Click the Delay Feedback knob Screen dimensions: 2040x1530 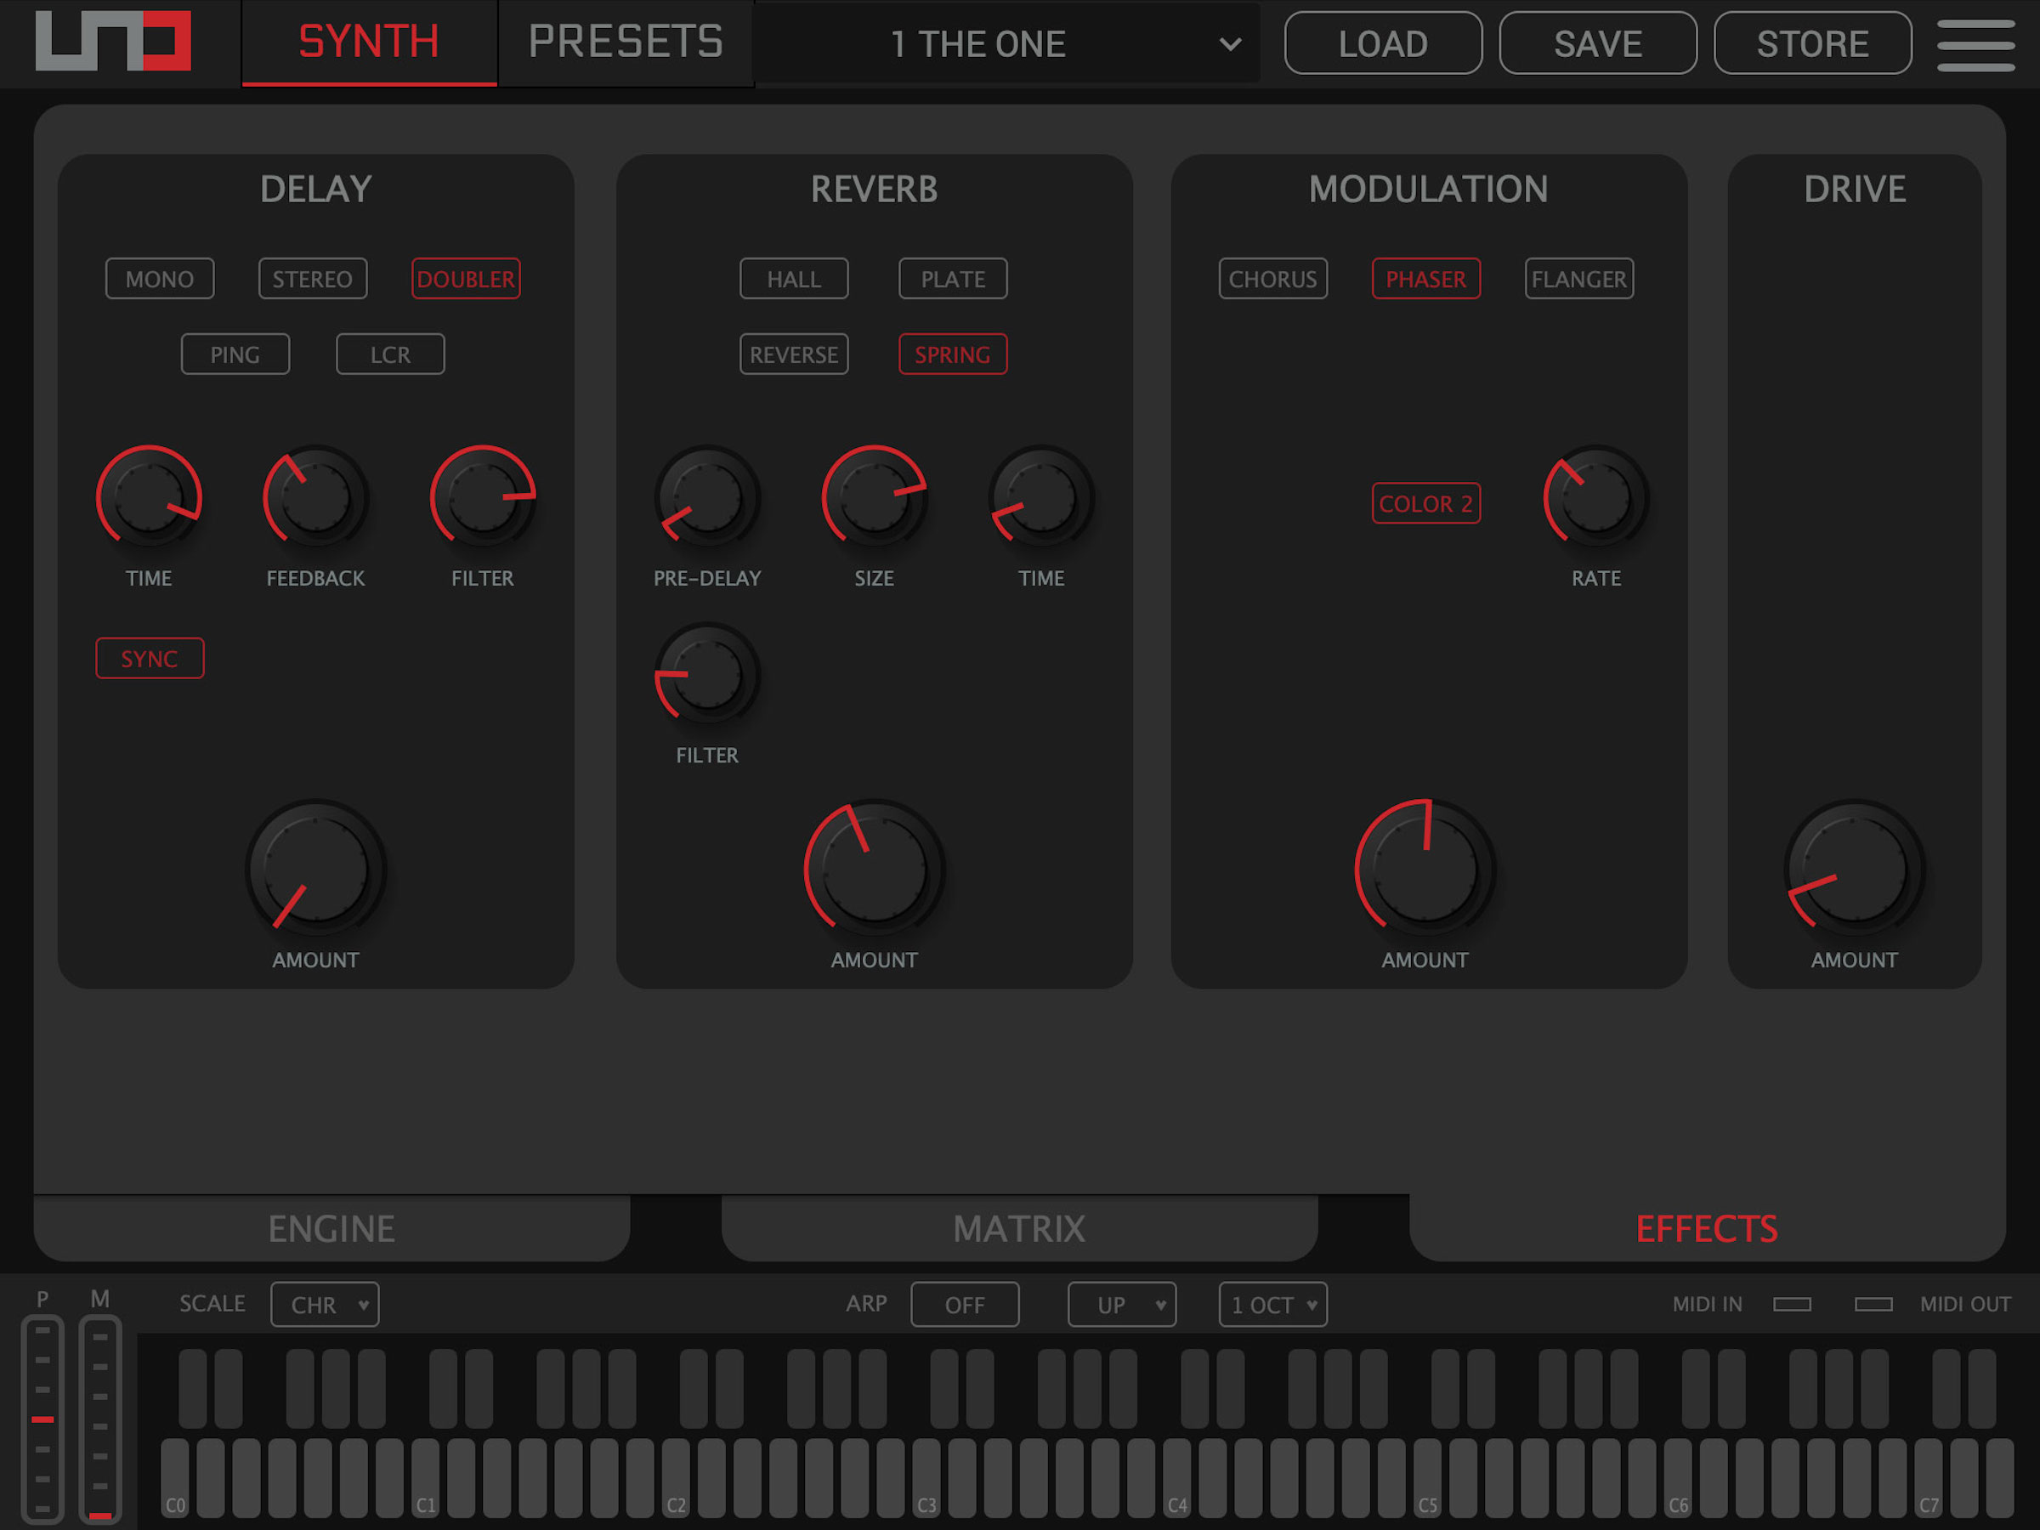pos(315,498)
